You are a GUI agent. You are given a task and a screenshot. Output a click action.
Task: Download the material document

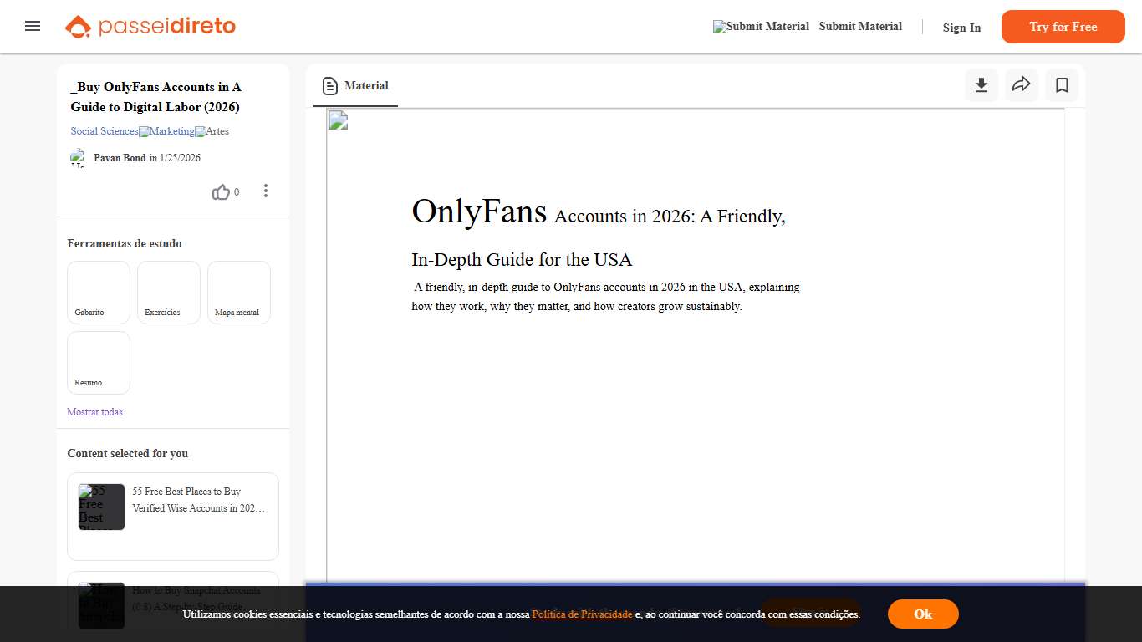tap(981, 84)
